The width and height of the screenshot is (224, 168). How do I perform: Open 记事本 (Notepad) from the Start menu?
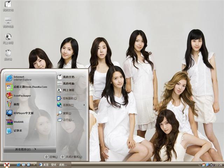[x=17, y=131]
